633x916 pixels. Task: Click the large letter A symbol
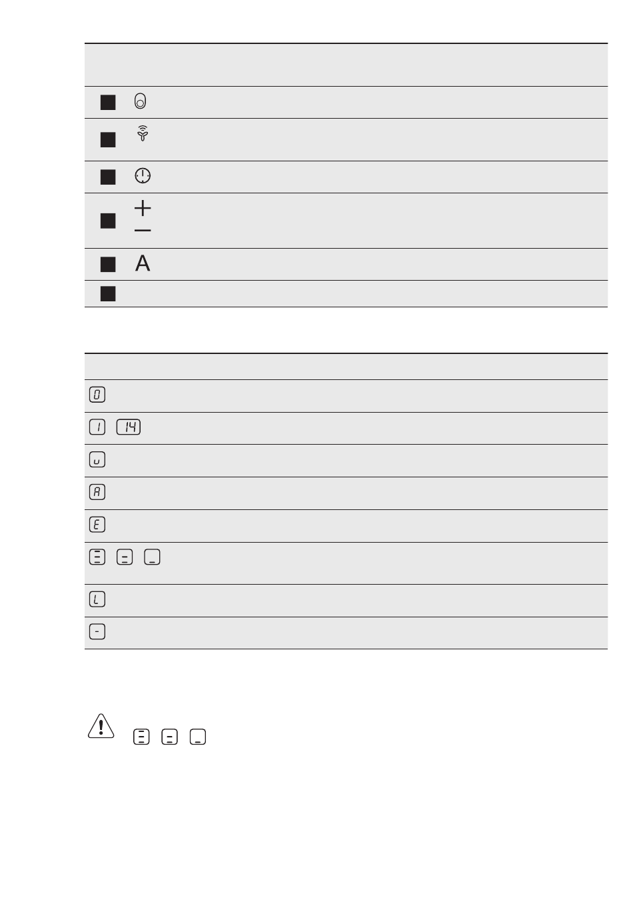point(143,263)
